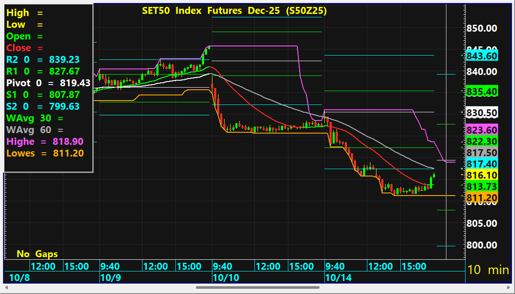Image resolution: width=515 pixels, height=294 pixels.
Task: Click the magenta 823.60 price tag
Action: [481, 130]
